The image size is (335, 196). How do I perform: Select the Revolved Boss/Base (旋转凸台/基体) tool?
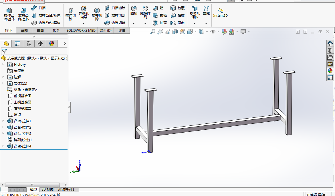click(x=23, y=14)
